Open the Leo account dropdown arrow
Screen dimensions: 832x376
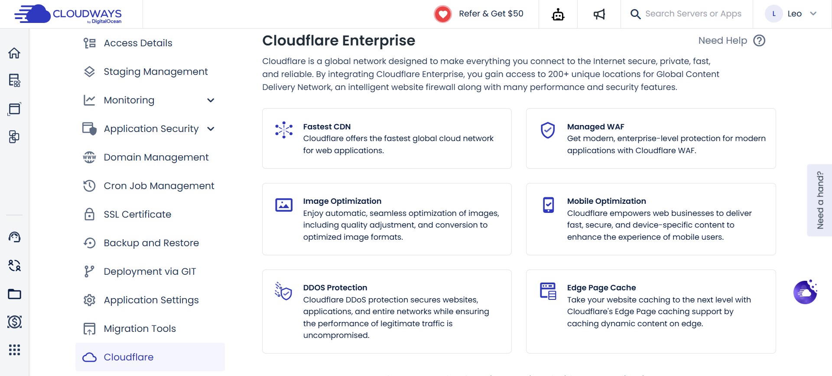point(813,14)
